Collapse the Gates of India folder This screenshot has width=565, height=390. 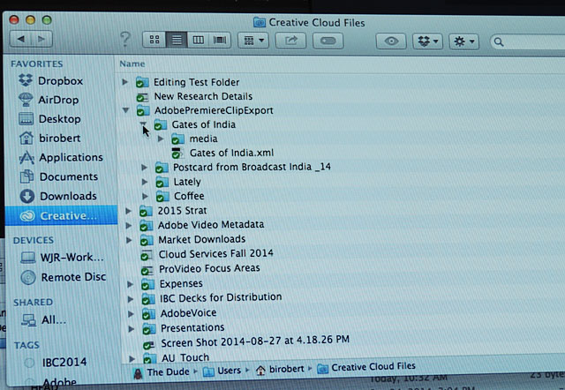pos(143,124)
